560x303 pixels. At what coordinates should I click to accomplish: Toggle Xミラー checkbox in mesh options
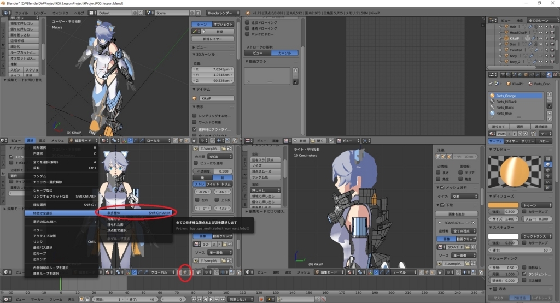point(11,157)
